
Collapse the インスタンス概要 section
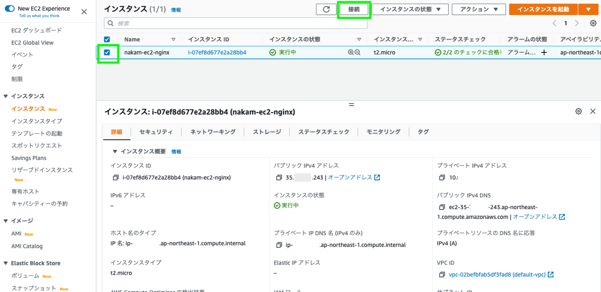tap(115, 151)
